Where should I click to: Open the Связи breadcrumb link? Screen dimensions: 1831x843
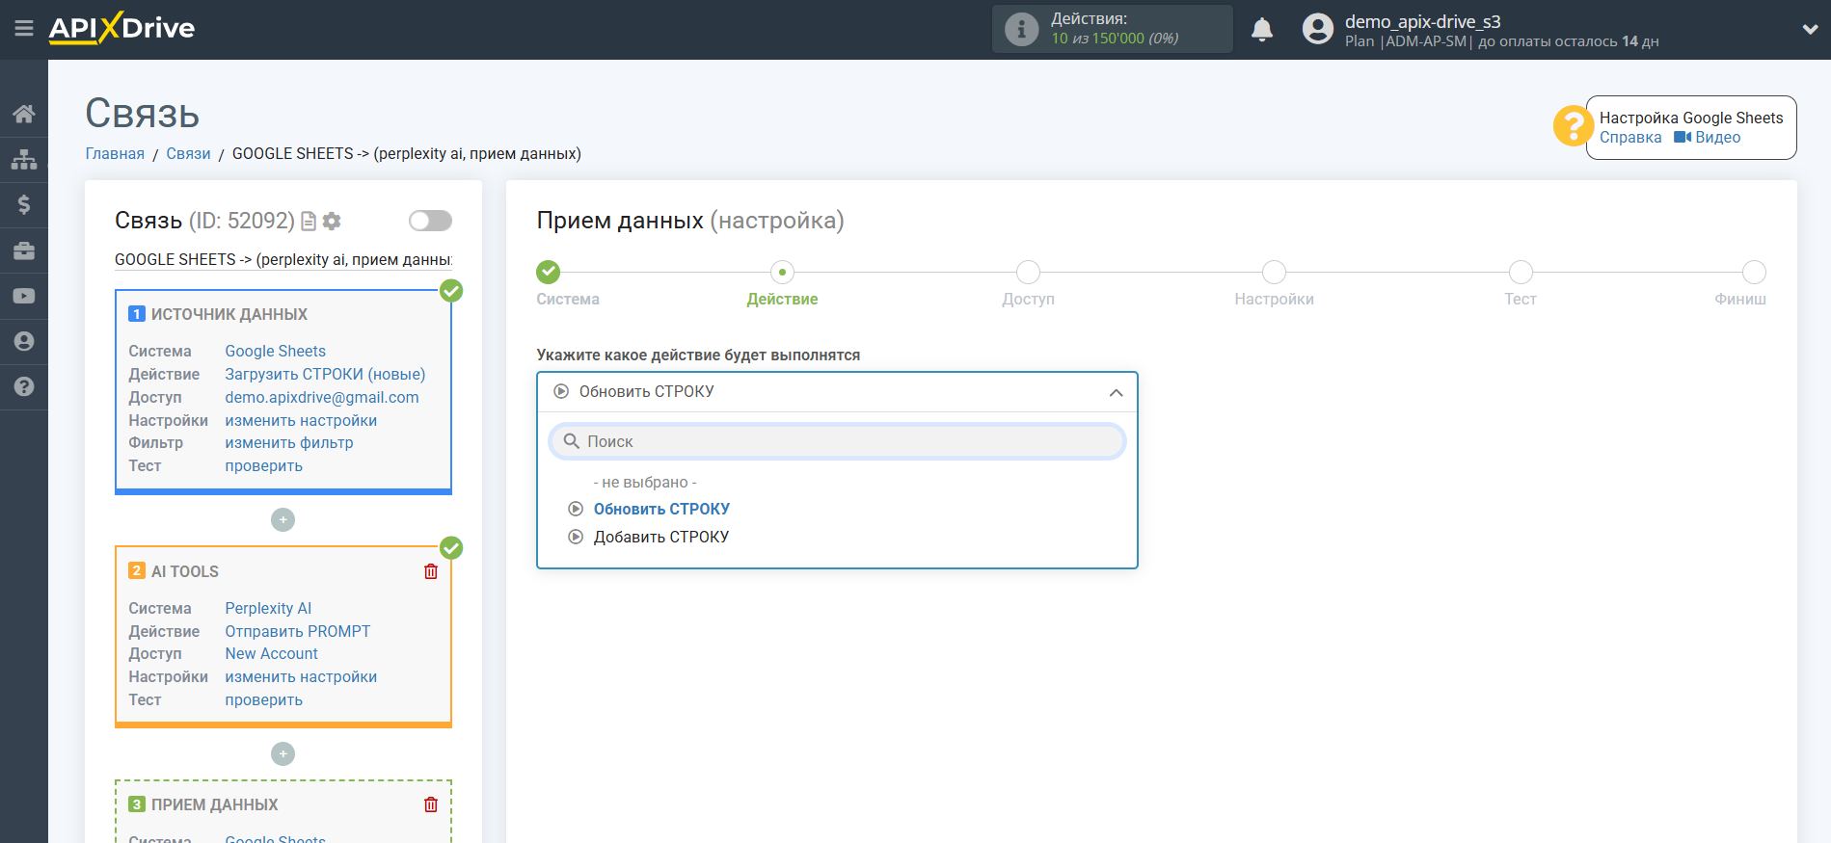coord(188,154)
